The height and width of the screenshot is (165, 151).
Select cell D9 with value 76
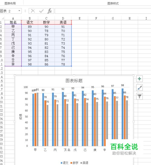(63, 56)
